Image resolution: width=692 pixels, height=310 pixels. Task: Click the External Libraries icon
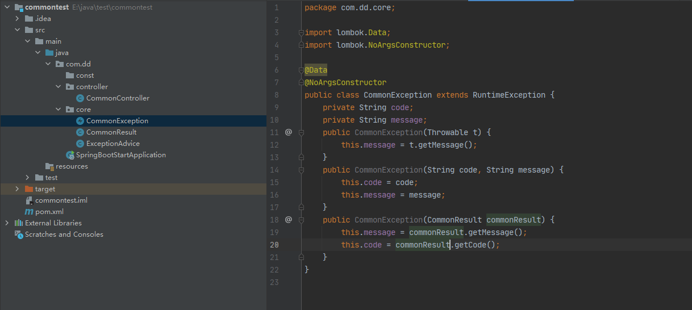19,223
